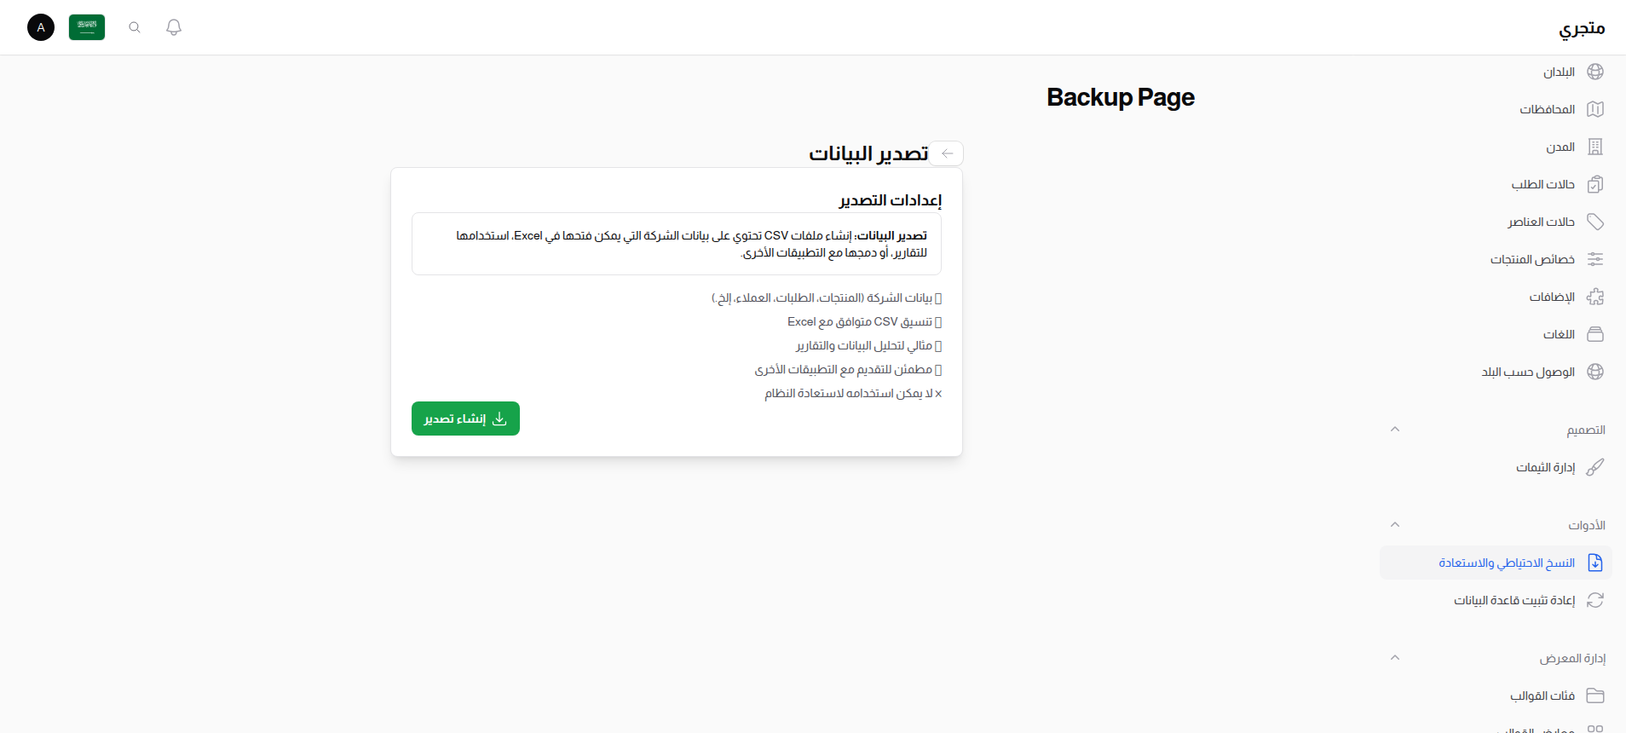Open the notification bell
This screenshot has width=1626, height=733.
[x=174, y=27]
